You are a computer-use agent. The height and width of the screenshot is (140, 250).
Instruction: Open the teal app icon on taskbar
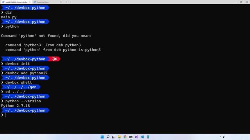[x=148, y=137]
